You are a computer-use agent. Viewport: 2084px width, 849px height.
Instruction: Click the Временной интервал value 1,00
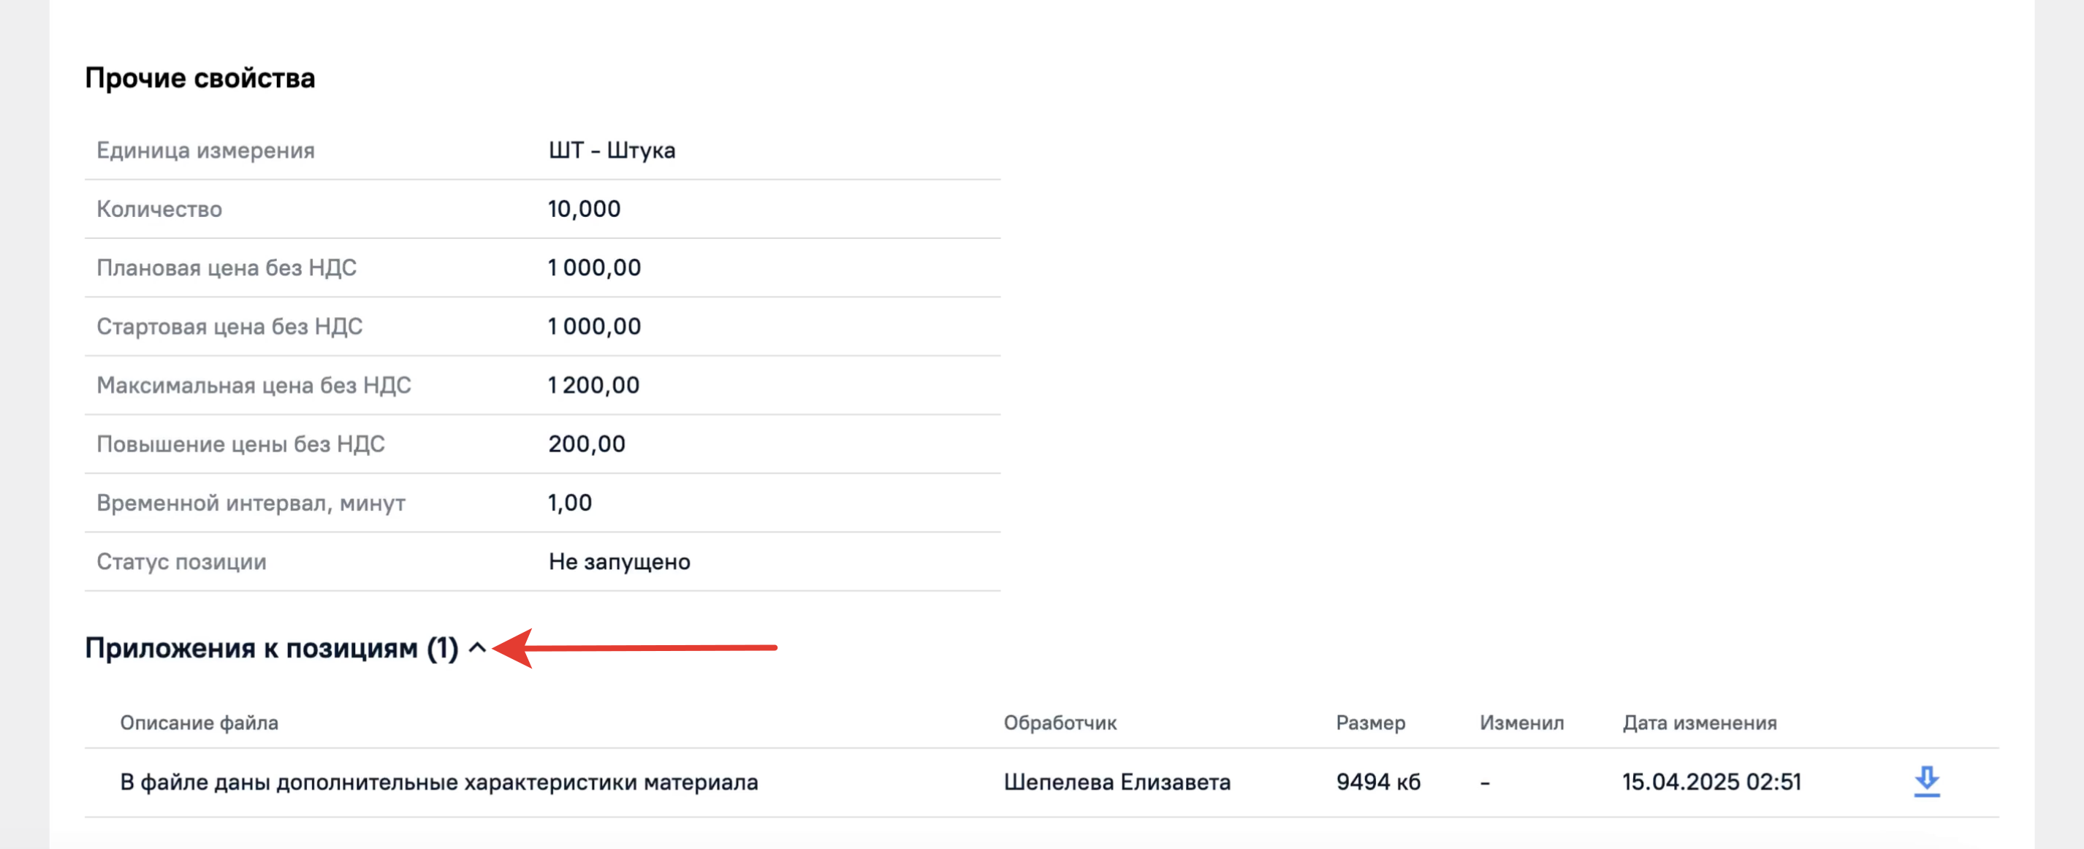click(x=569, y=503)
